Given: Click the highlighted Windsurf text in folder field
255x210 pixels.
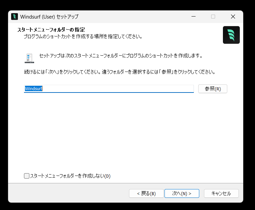Looking at the screenshot, I should click(33, 88).
